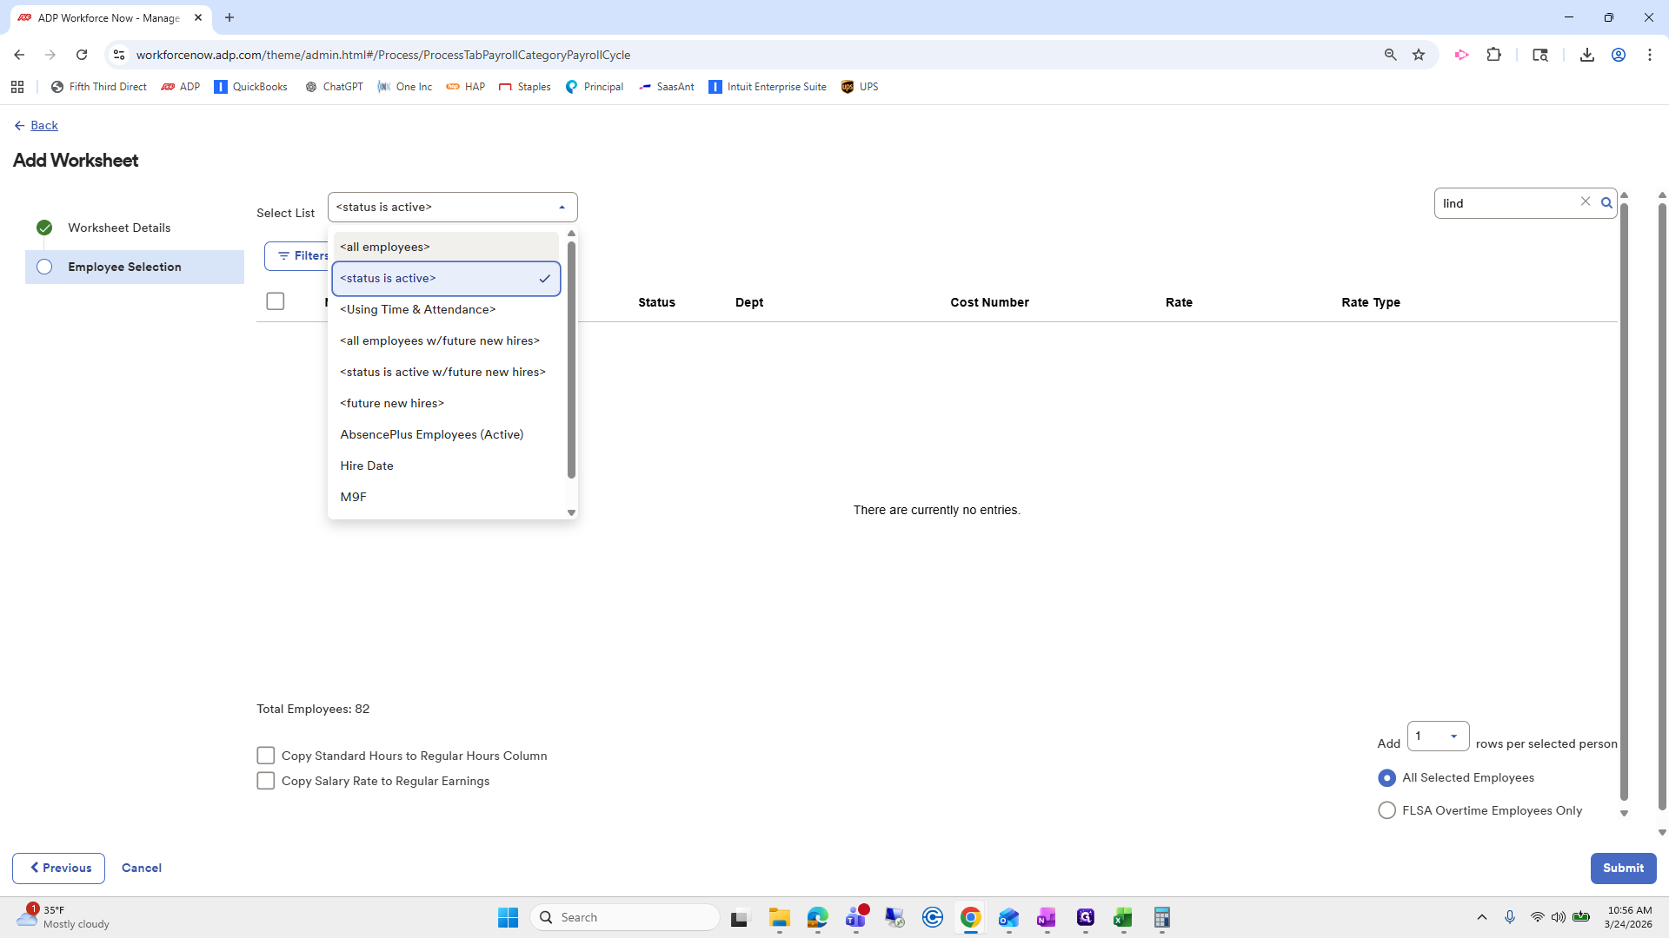
Task: Choose <Using Time & Attendance> option
Action: (x=446, y=309)
